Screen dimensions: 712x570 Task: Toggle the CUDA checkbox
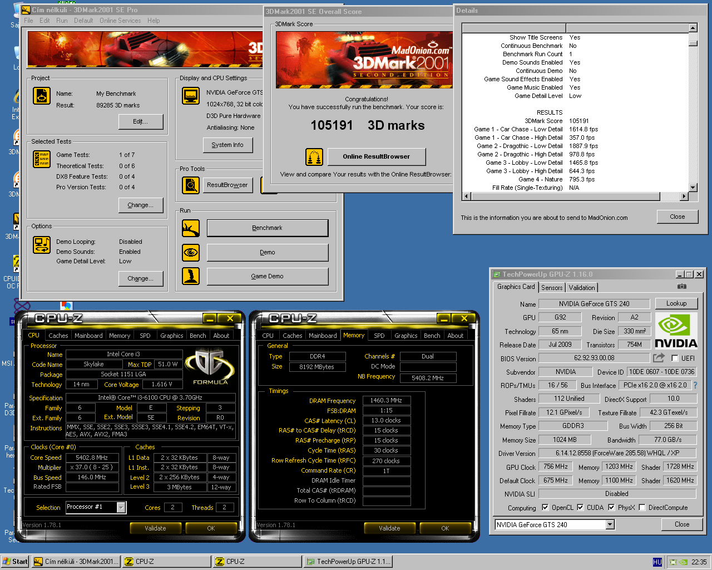click(580, 508)
